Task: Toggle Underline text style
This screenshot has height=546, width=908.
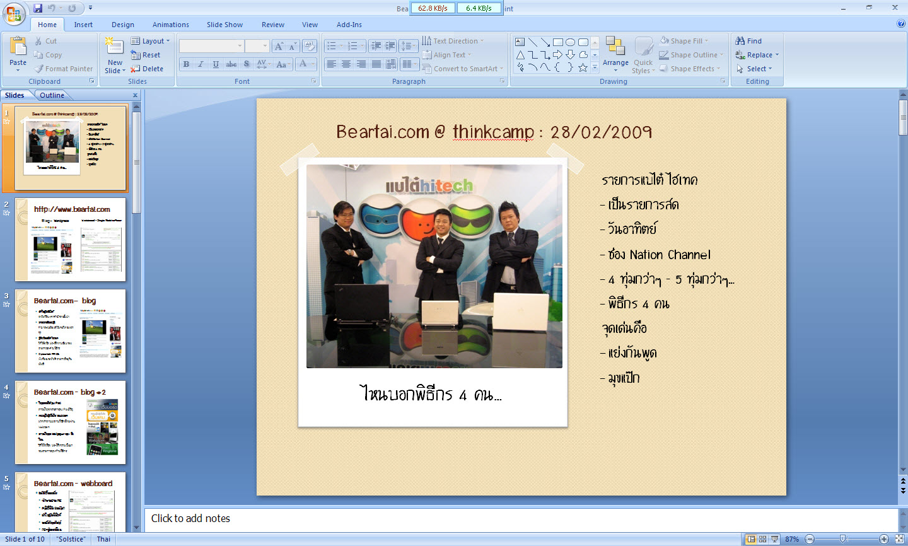Action: (x=216, y=64)
